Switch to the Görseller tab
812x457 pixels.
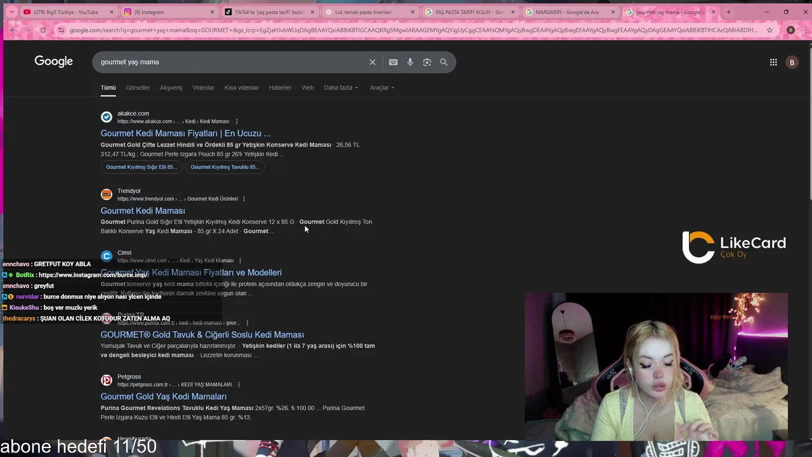coord(138,88)
